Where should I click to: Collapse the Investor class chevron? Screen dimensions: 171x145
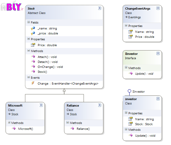[x=158, y=99]
